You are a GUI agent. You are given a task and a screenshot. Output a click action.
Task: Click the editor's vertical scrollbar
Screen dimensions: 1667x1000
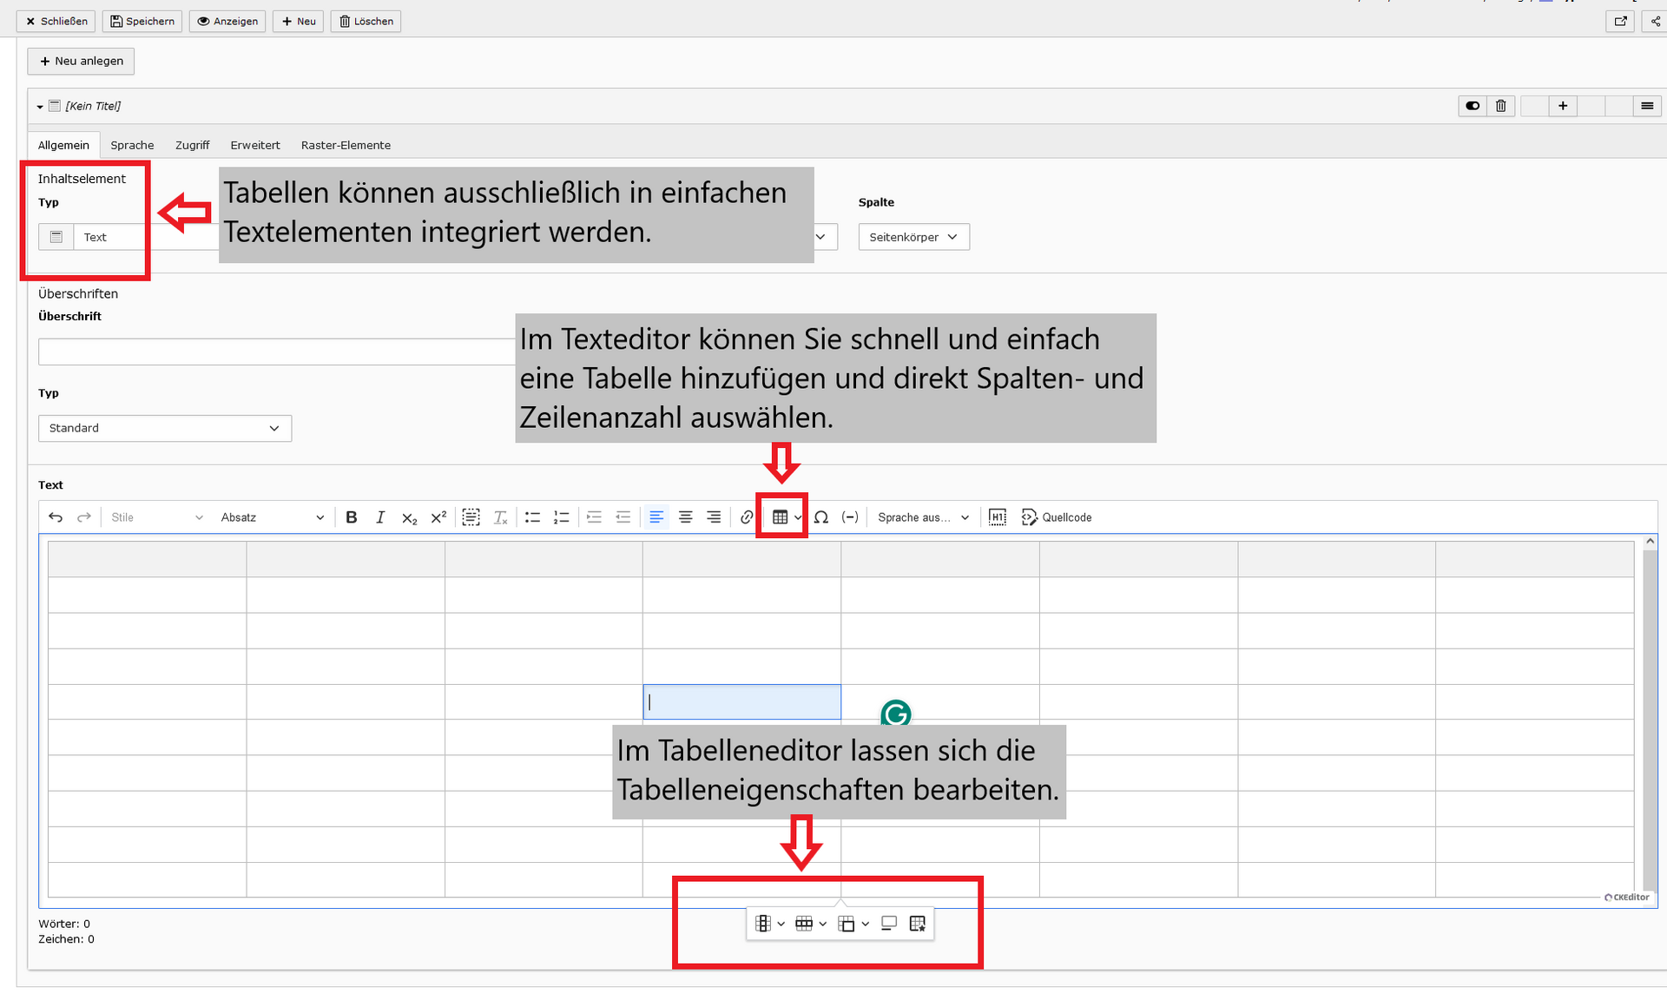pos(1651,720)
